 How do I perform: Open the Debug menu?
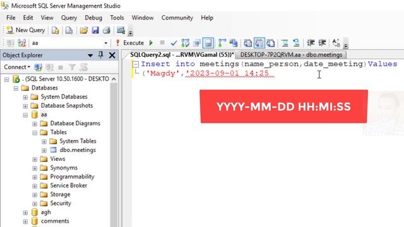(x=93, y=18)
